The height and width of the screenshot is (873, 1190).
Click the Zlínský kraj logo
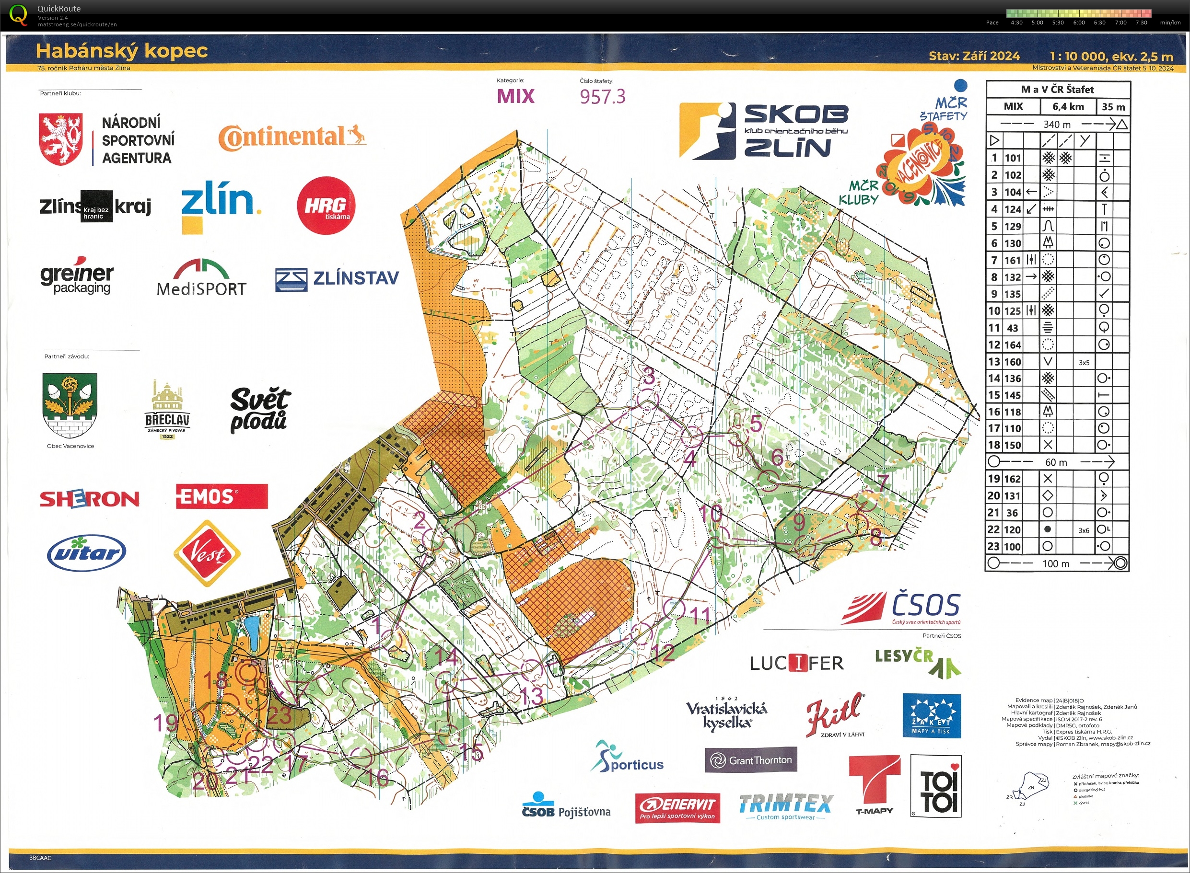pos(95,206)
